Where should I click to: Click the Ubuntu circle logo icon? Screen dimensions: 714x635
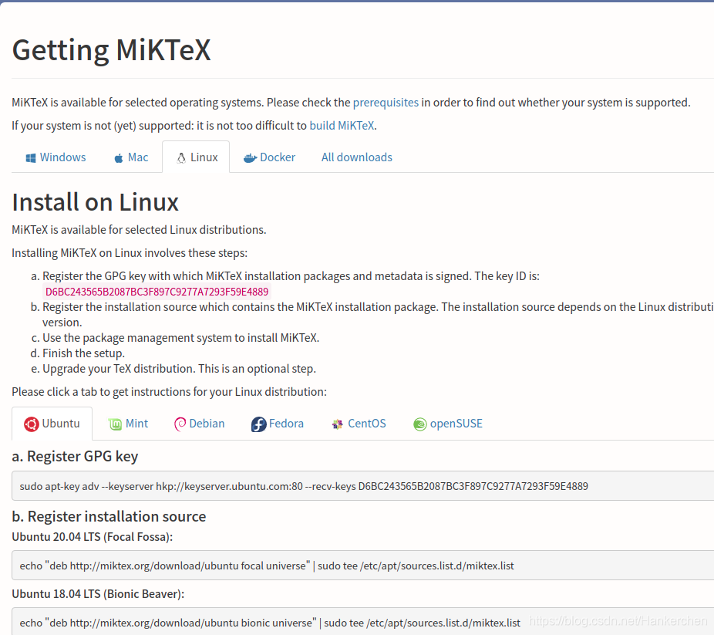pos(32,424)
